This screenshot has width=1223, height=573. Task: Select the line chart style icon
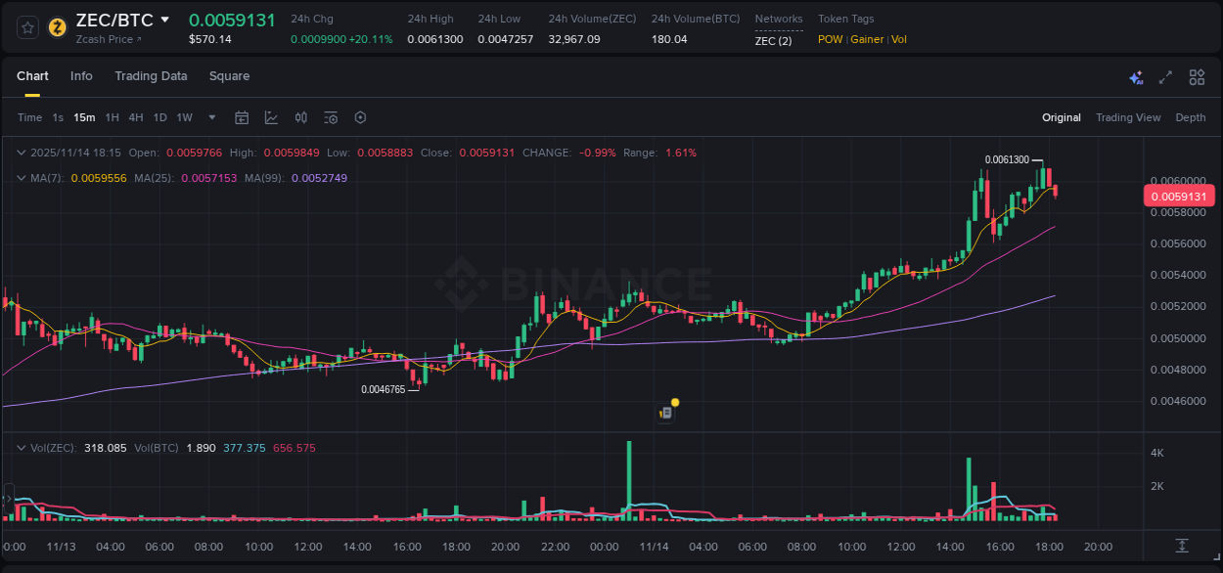click(x=271, y=117)
